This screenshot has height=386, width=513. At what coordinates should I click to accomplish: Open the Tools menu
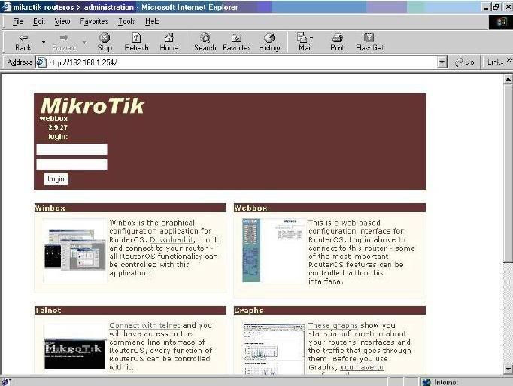pos(126,22)
